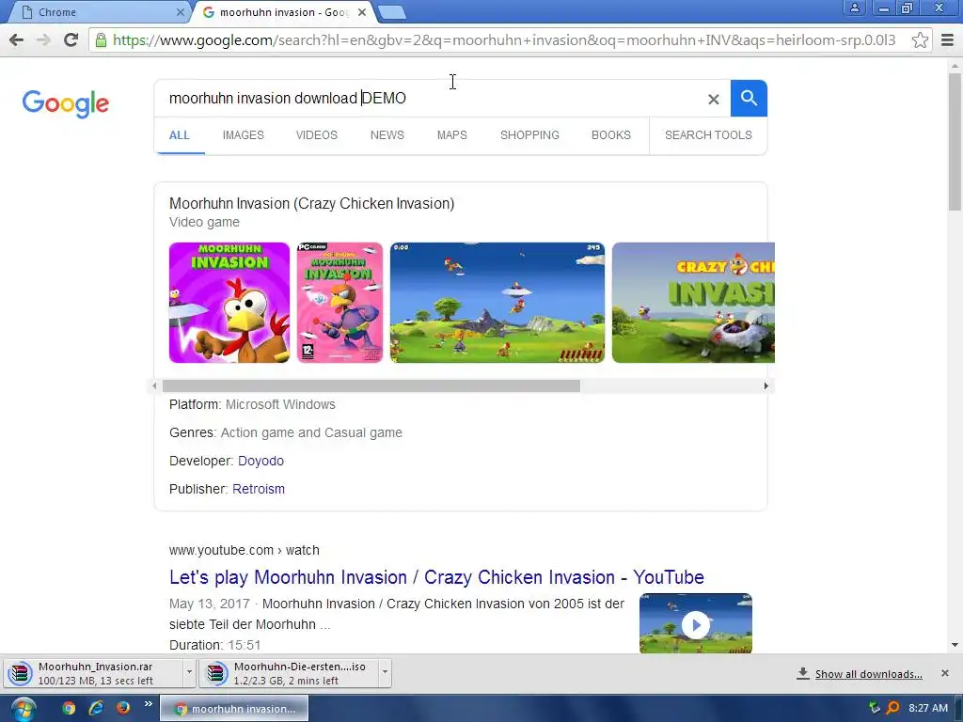Switch to the BOOKS search tab

tap(611, 135)
